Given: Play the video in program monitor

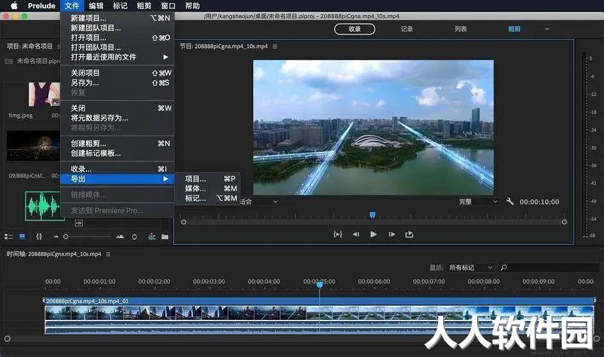Looking at the screenshot, I should [x=373, y=234].
